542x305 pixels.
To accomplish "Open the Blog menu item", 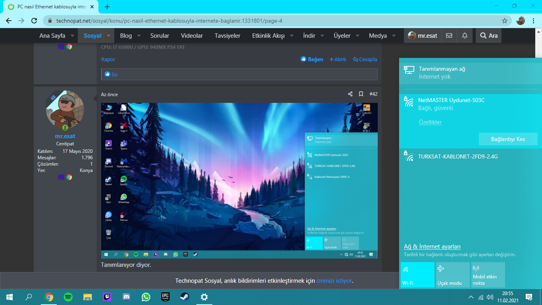I will point(126,36).
